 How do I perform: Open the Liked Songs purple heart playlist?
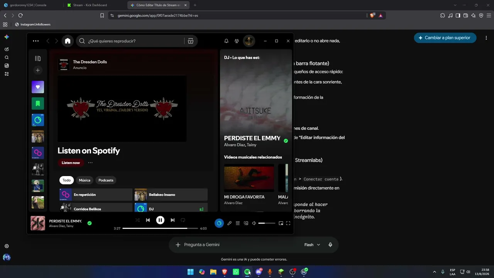click(38, 87)
